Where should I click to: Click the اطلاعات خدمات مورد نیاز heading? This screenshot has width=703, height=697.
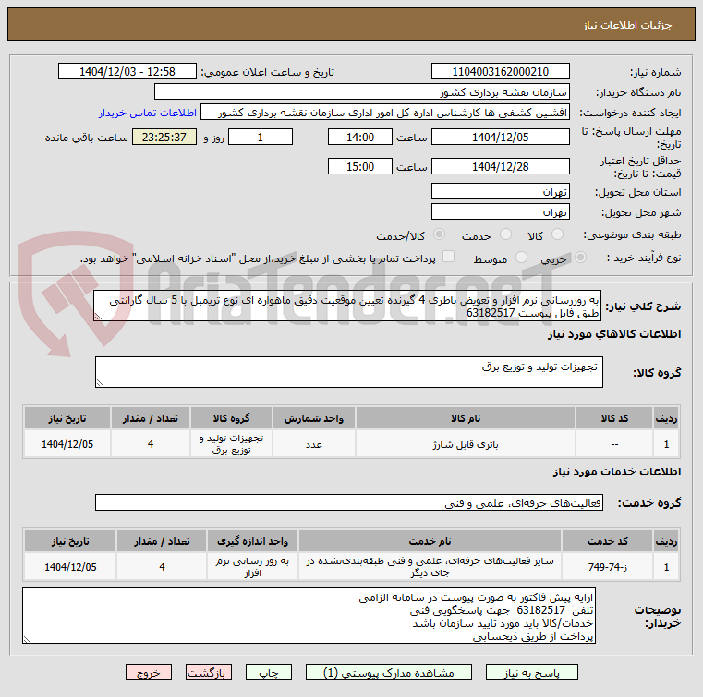(617, 471)
